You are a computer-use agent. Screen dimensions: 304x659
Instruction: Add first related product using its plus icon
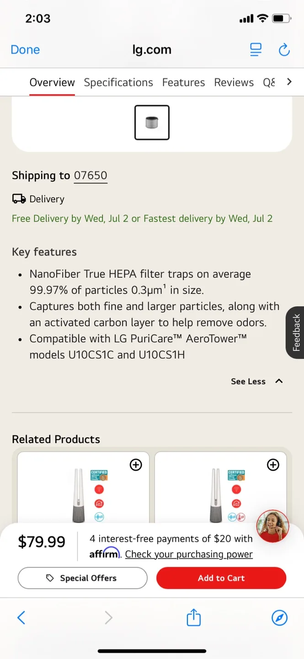(136, 465)
